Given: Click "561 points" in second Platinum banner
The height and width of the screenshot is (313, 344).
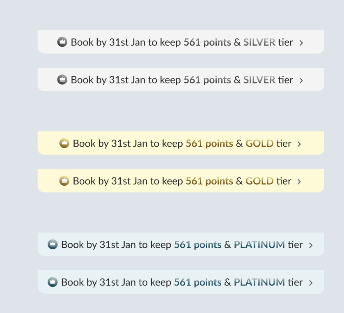Looking at the screenshot, I should (197, 282).
